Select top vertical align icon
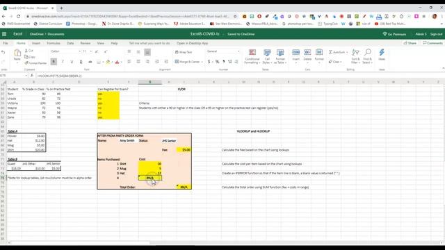Image resolution: width=445 pixels, height=250 pixels. point(129,52)
